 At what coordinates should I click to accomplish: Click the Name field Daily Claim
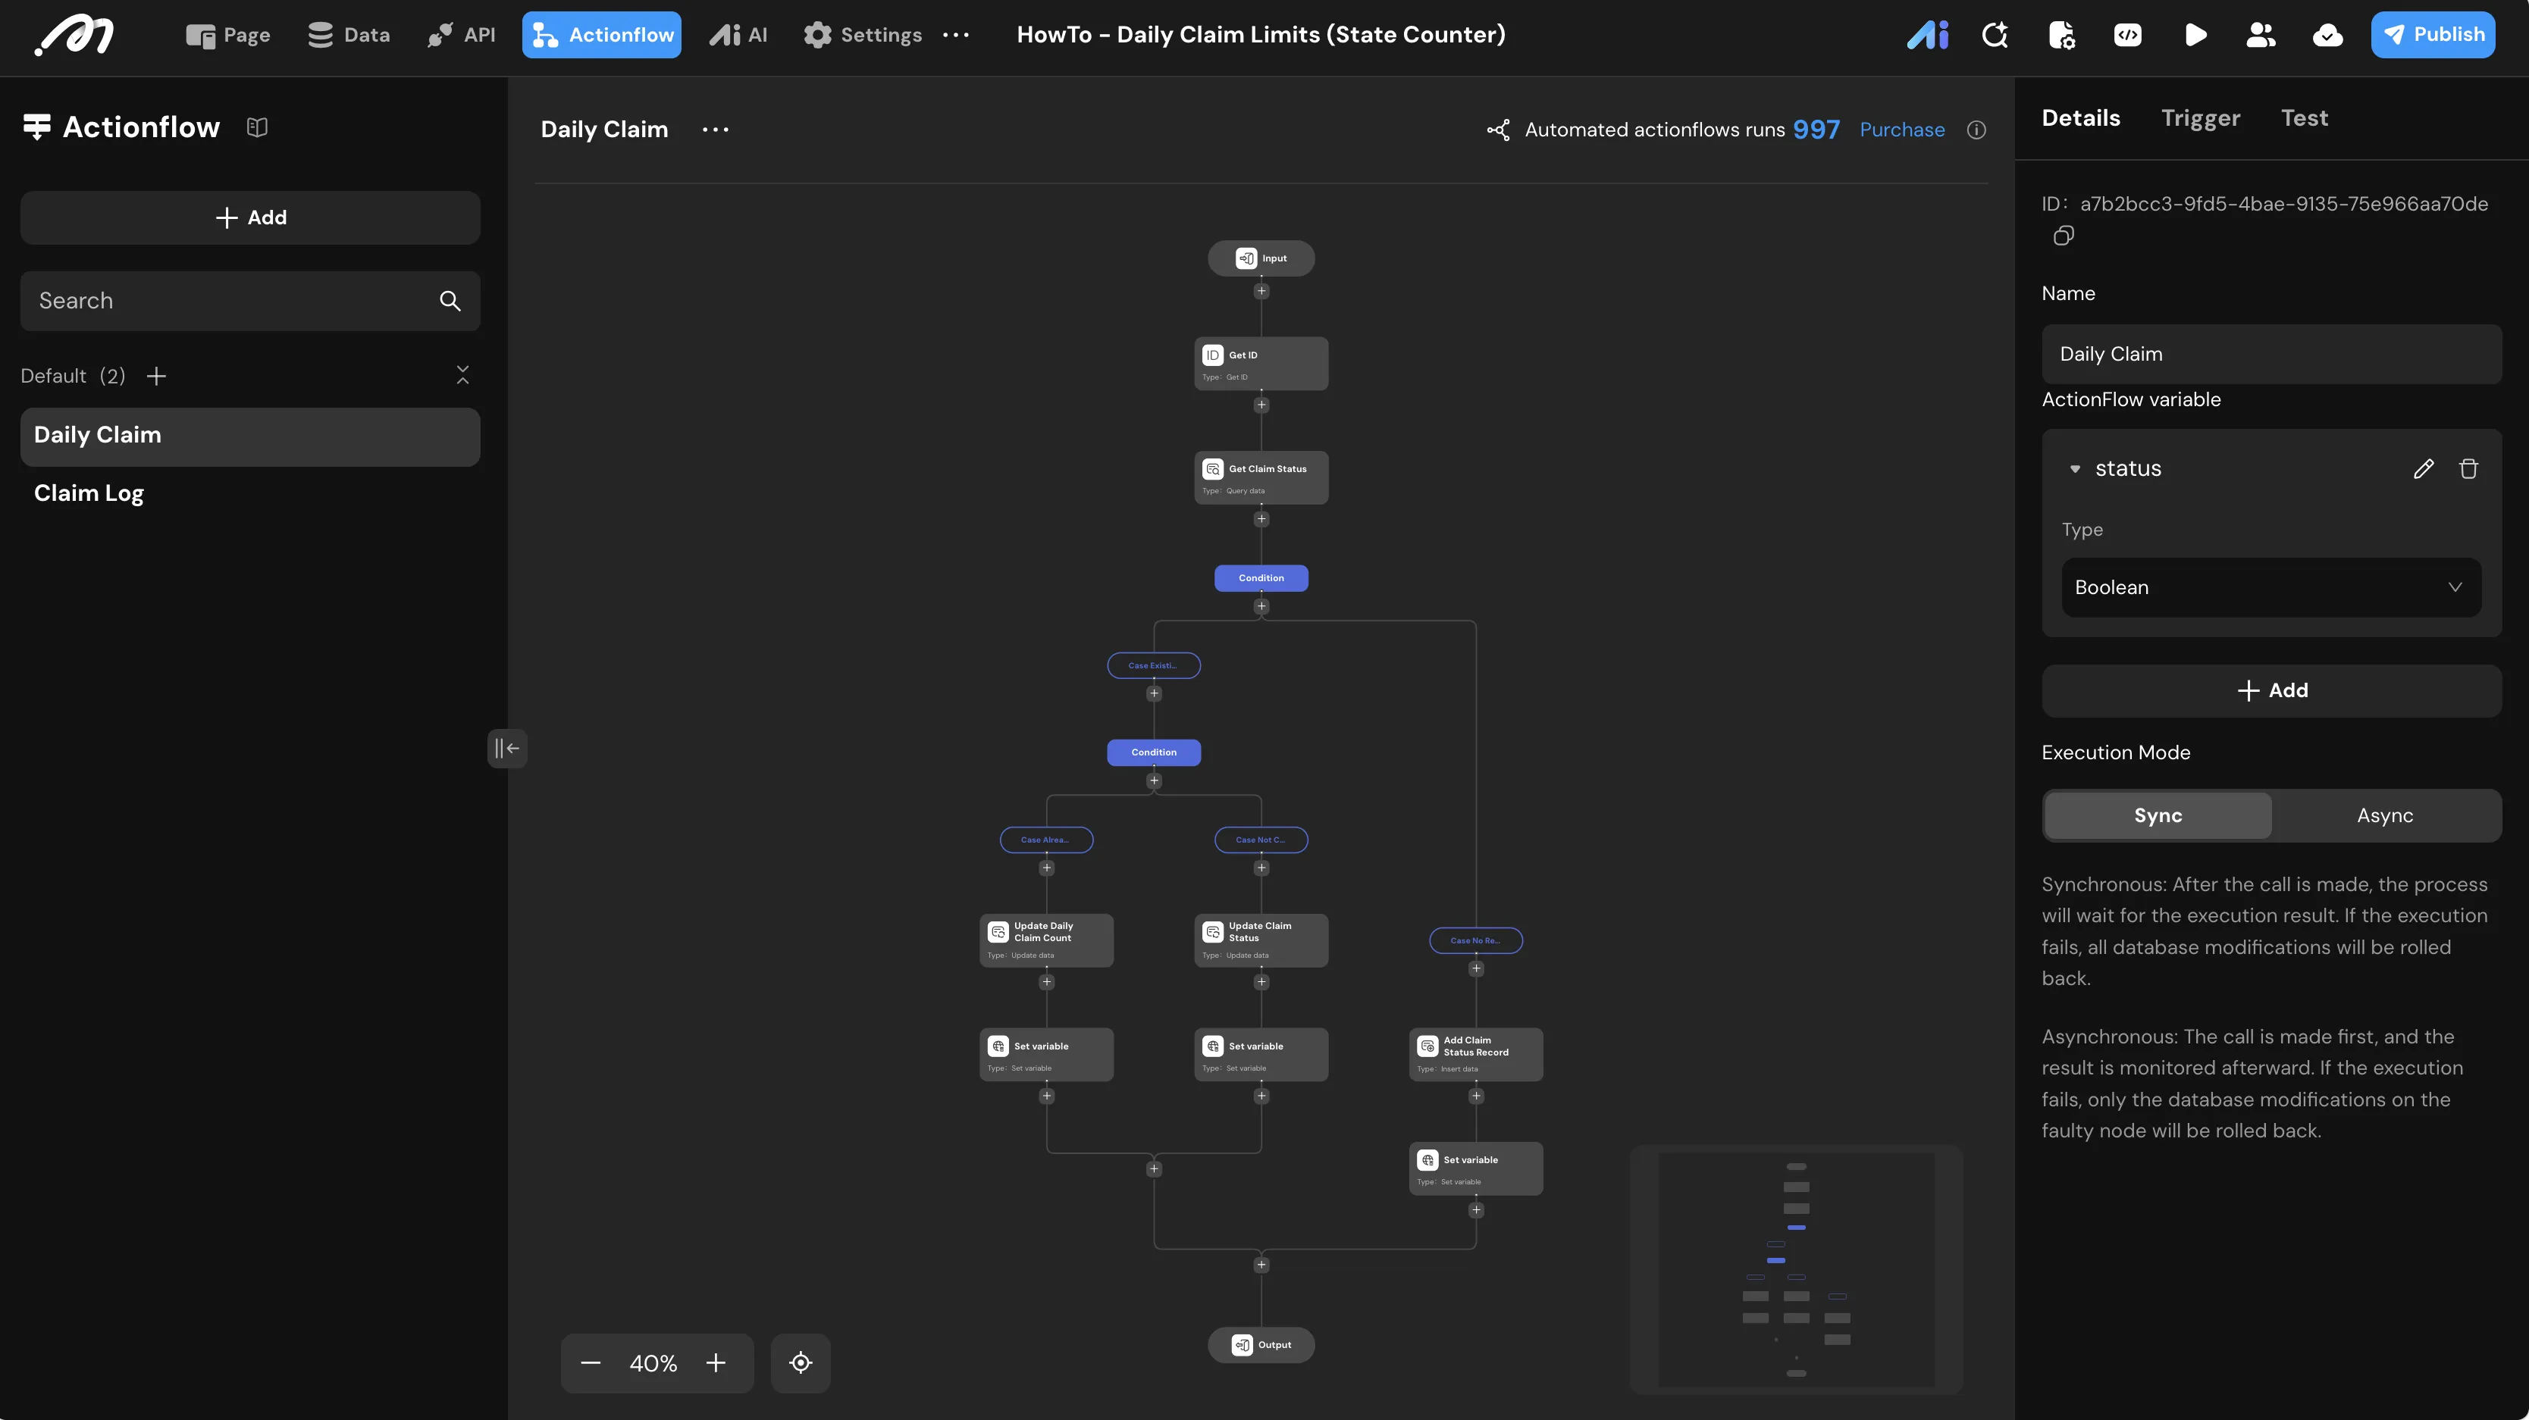[x=2270, y=355]
